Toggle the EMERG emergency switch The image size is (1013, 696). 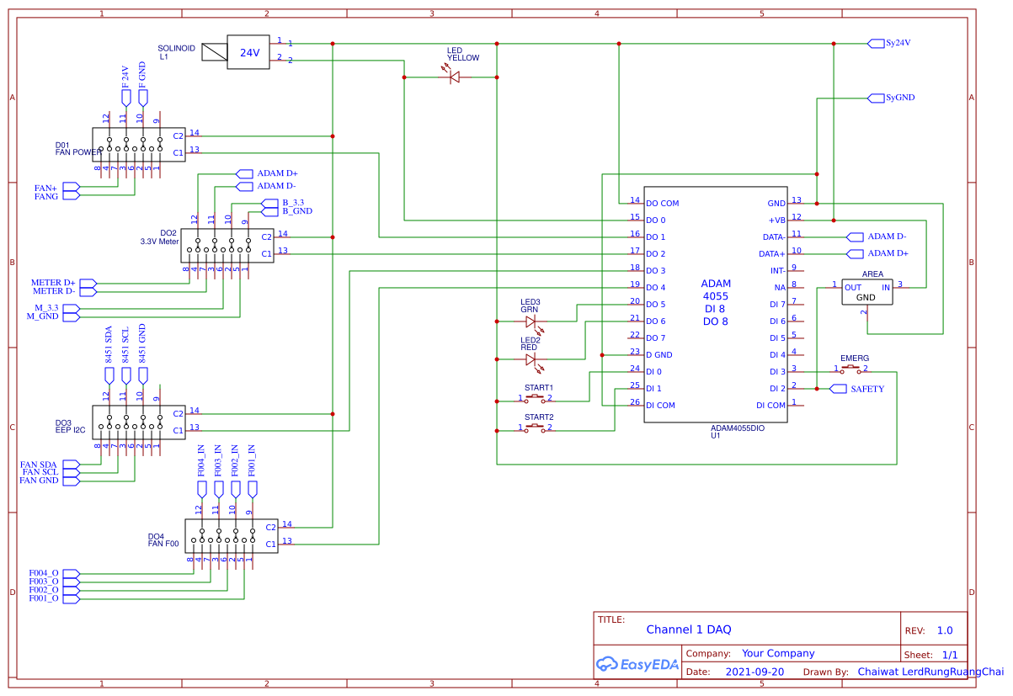pos(852,368)
